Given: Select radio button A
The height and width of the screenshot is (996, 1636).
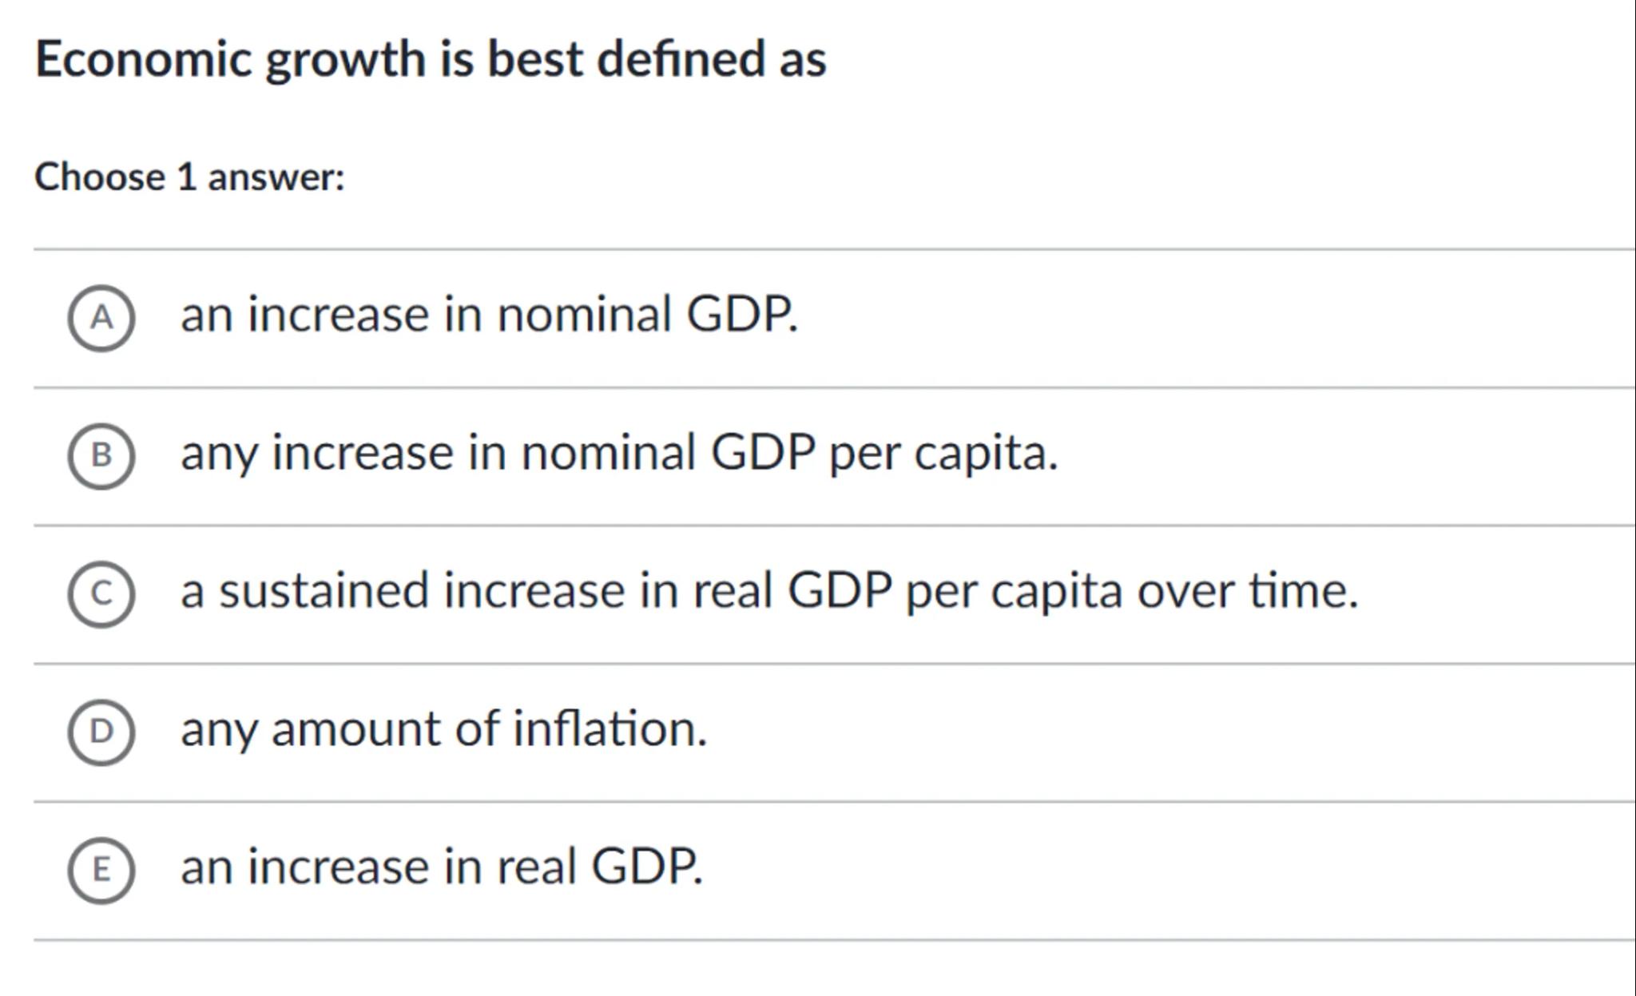Looking at the screenshot, I should pos(101,318).
